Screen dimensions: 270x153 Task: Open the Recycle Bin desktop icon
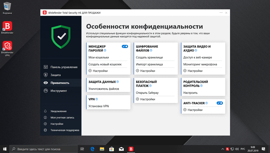click(7, 8)
